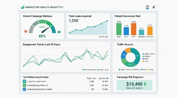The image size is (177, 98).
Task: Click the Campaign ROI Diagnosis heading
Action: coord(130,77)
